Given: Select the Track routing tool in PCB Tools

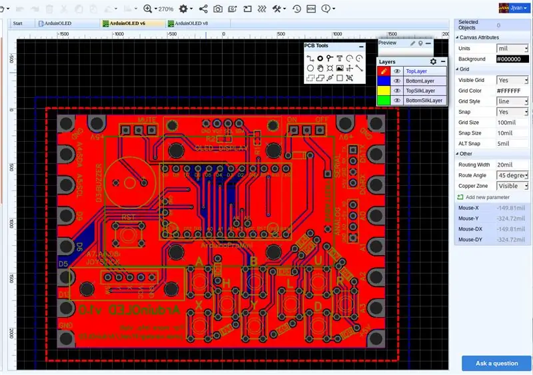Looking at the screenshot, I should [310, 59].
